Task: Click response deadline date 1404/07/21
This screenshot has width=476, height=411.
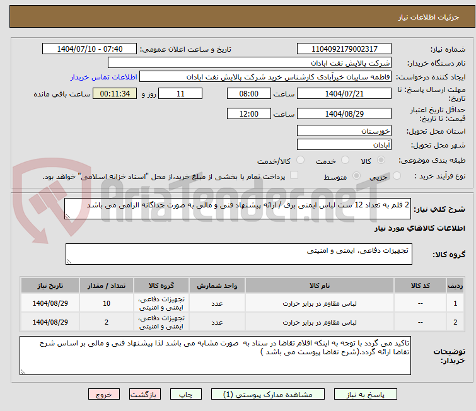Action: [344, 93]
